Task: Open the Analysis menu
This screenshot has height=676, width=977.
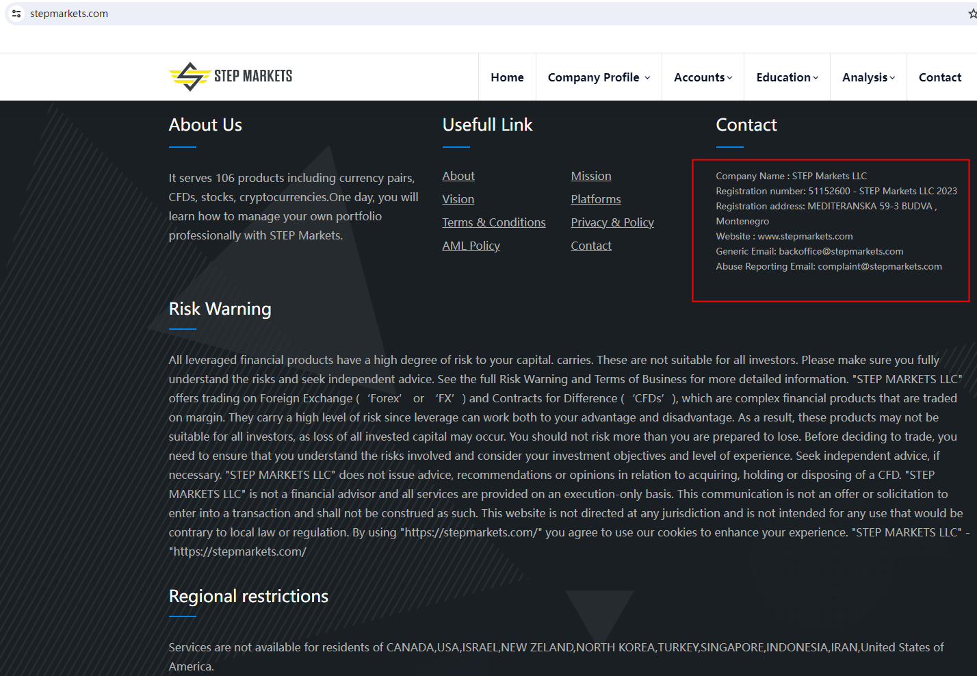Action: 868,77
